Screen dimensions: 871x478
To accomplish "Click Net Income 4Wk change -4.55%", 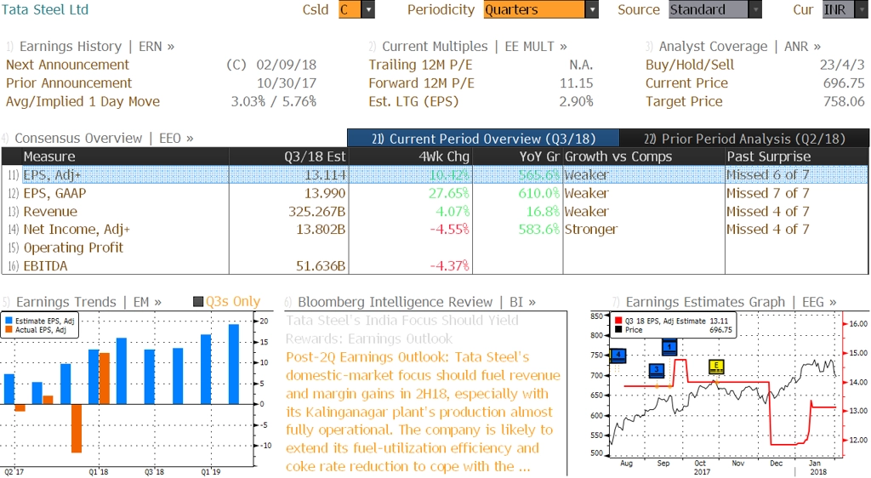I will pyautogui.click(x=449, y=230).
